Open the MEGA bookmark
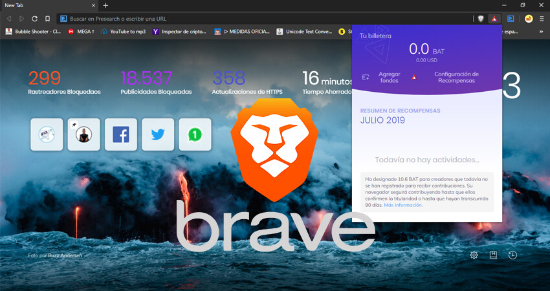550x291 pixels. coord(81,32)
